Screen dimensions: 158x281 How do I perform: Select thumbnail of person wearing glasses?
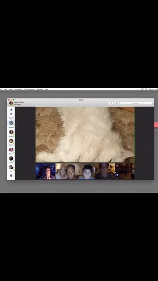45,171
